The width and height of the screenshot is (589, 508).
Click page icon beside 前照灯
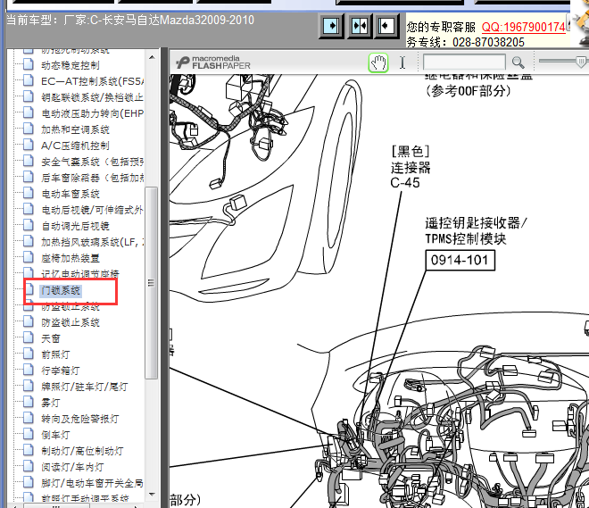click(29, 354)
